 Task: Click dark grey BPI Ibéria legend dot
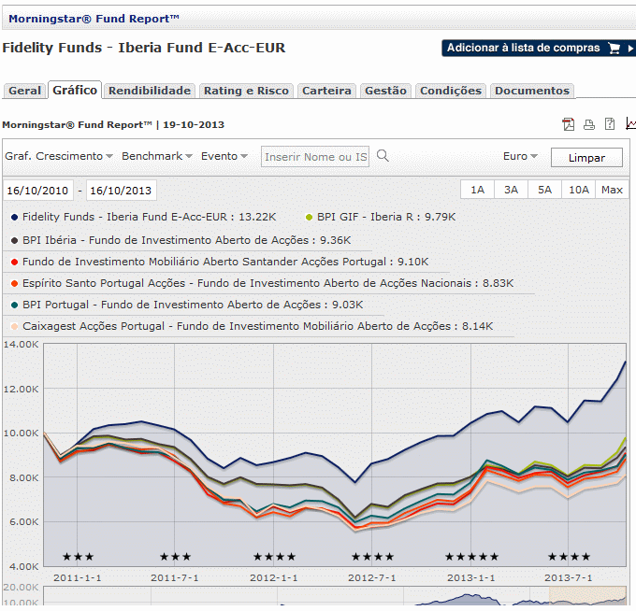pyautogui.click(x=14, y=241)
